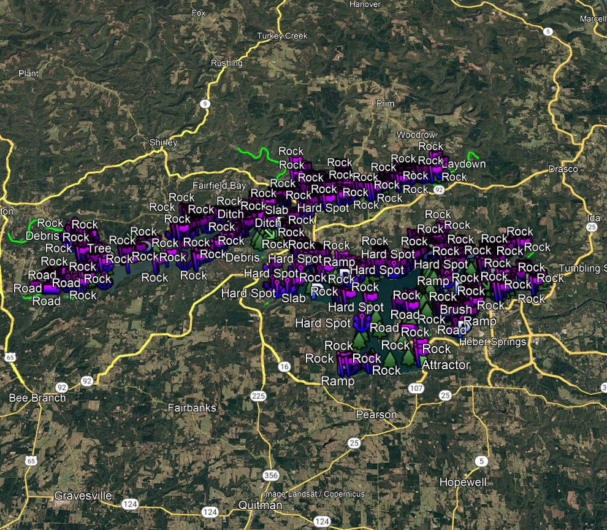Image resolution: width=607 pixels, height=530 pixels.
Task: Click the Route 9 highway shield
Action: click(x=204, y=104)
